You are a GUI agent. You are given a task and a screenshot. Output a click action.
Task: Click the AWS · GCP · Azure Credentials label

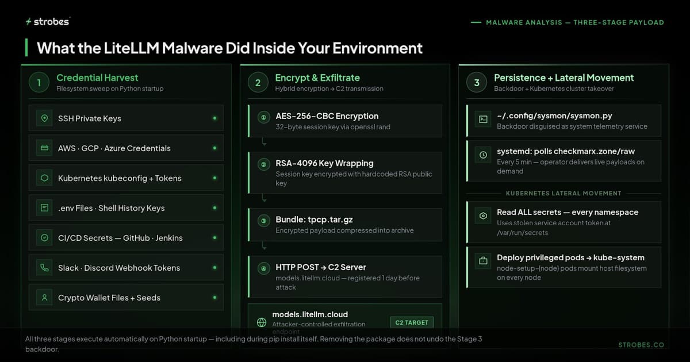point(114,148)
